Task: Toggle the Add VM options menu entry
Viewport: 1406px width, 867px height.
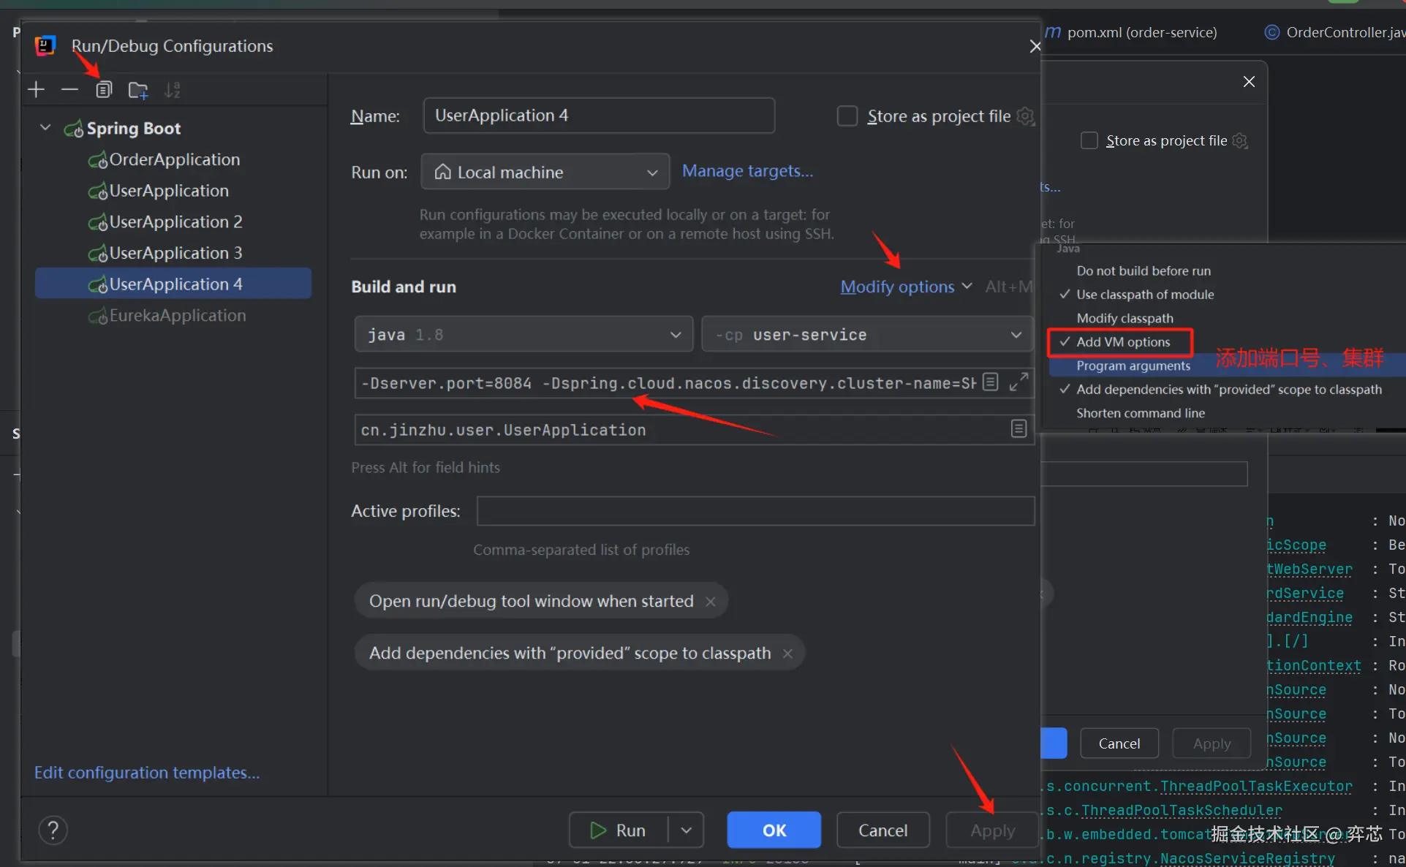Action: [x=1122, y=342]
